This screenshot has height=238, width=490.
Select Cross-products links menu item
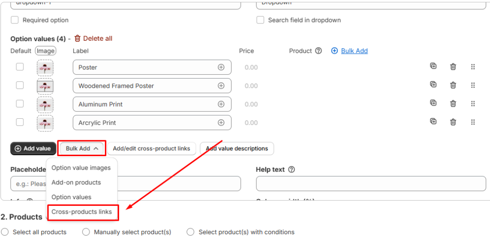tap(82, 212)
